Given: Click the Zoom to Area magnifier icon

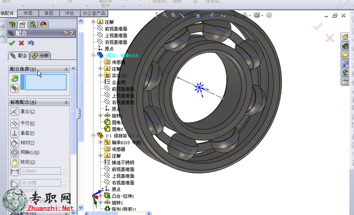Looking at the screenshot, I should [x=173, y=15].
